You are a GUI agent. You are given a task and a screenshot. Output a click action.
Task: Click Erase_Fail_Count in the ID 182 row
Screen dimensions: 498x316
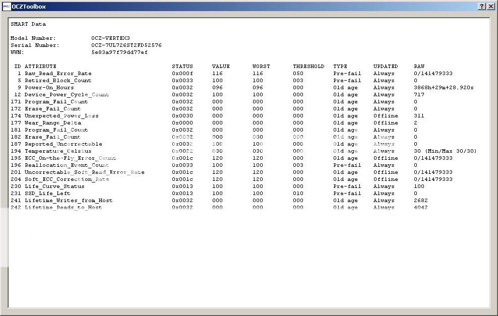tap(53, 137)
